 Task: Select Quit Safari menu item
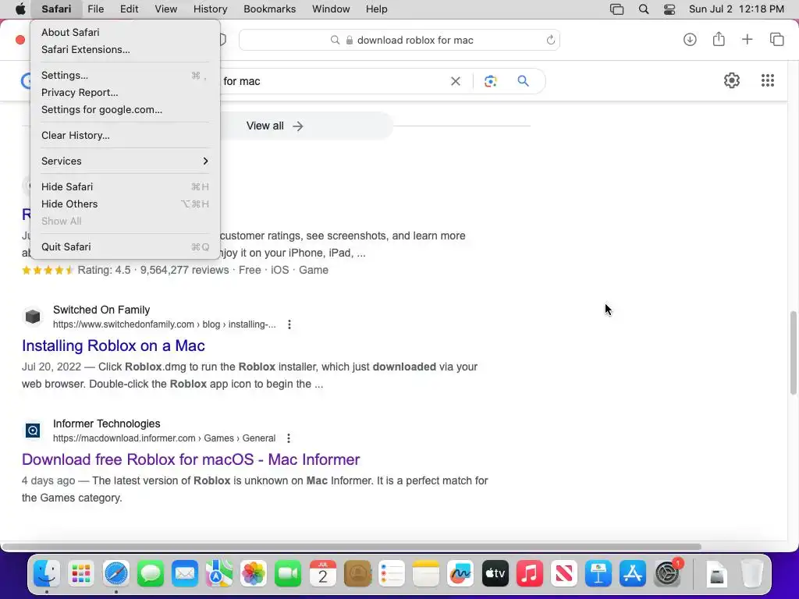(x=125, y=247)
